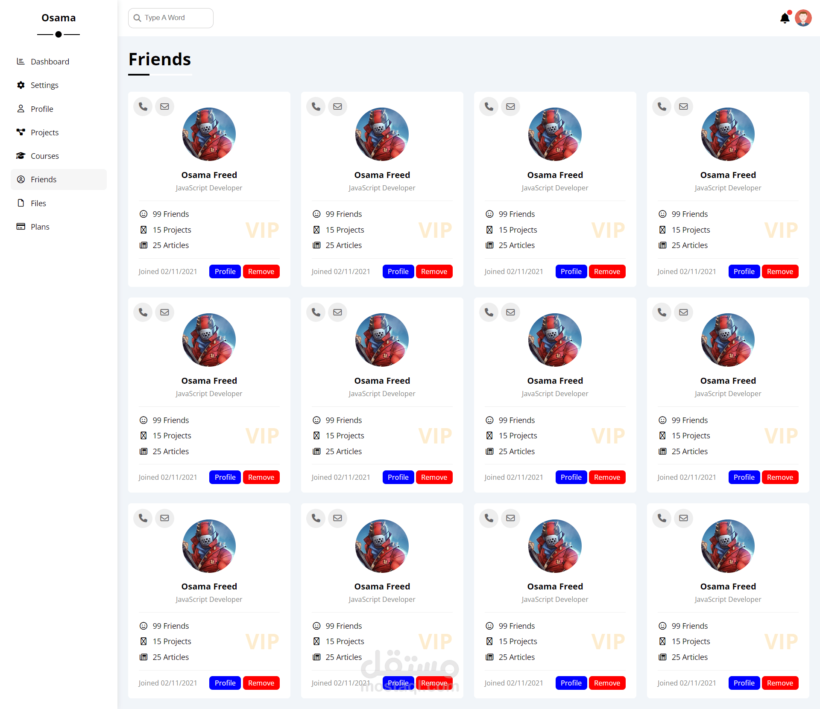The height and width of the screenshot is (709, 820).
Task: Click the notification bell icon
Action: point(785,18)
